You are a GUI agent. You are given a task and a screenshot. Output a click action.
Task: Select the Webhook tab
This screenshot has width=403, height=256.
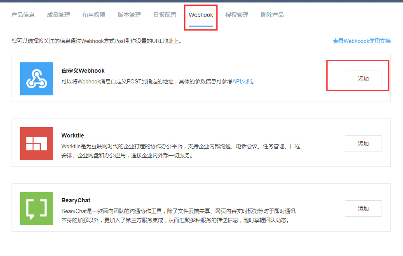point(201,14)
